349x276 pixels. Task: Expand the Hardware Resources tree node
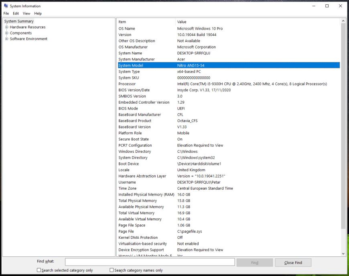7,27
